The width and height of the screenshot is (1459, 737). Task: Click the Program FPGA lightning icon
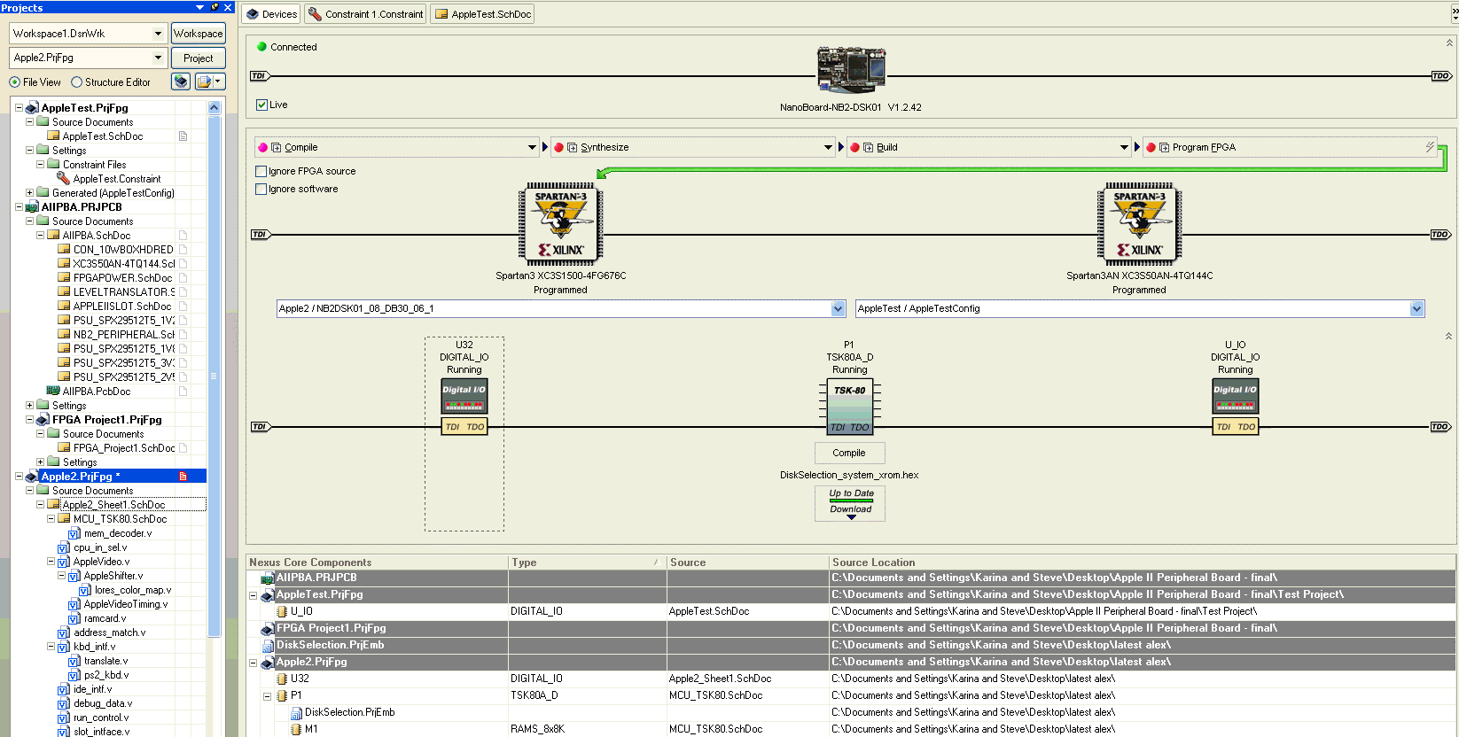click(x=1430, y=147)
